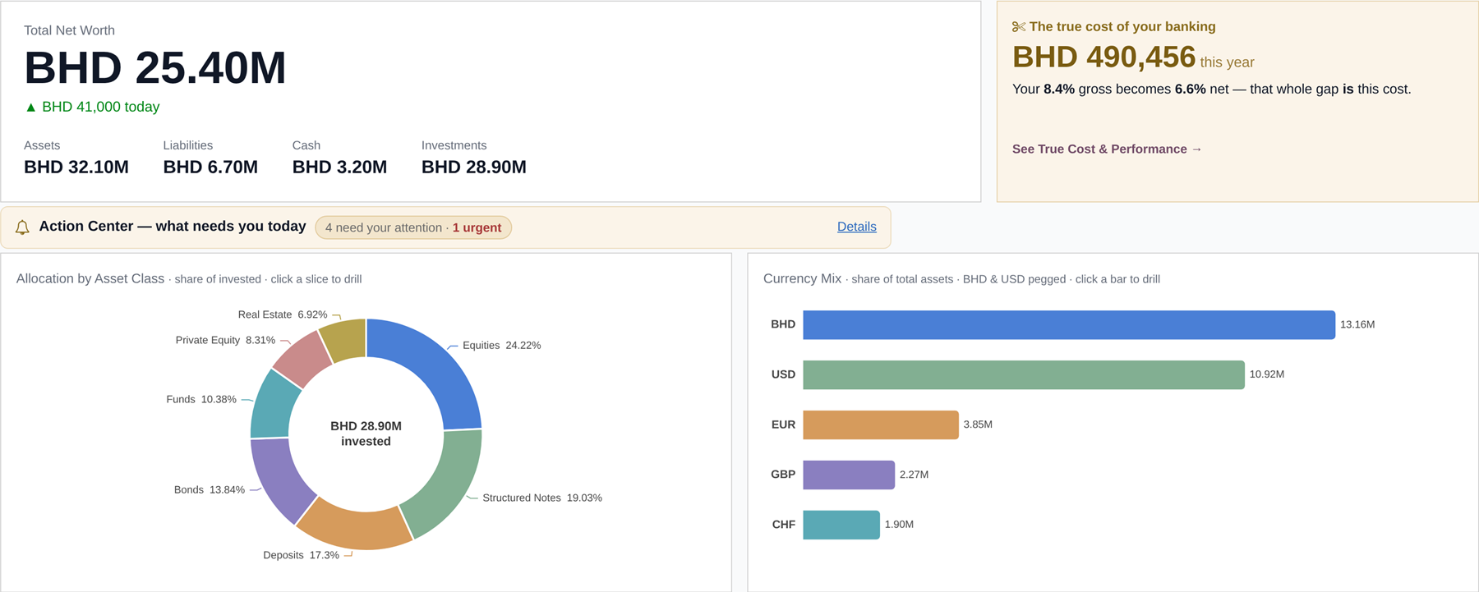Click the Investments BHD 28.90M value
The height and width of the screenshot is (592, 1479).
pos(474,168)
